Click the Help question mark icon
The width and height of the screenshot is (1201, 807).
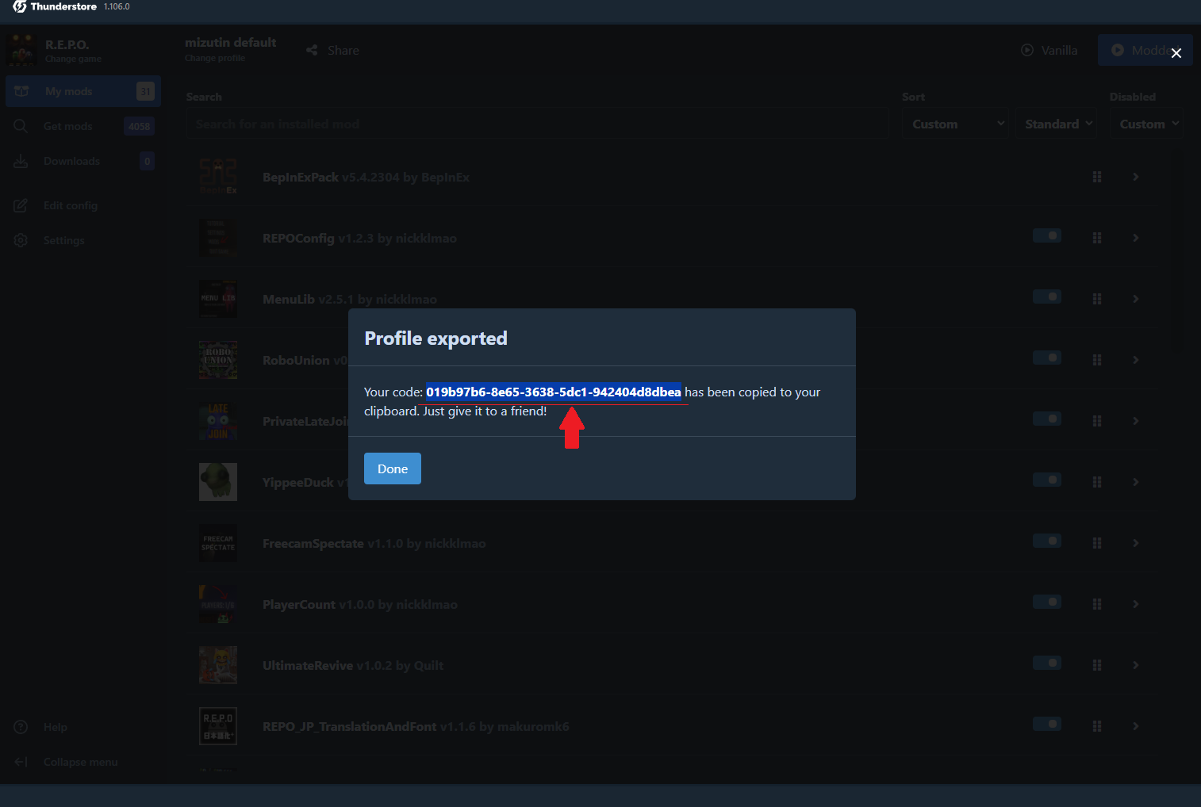click(x=21, y=727)
